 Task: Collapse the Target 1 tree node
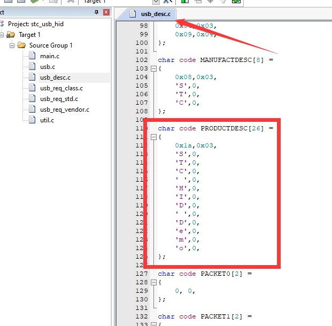[x=2, y=35]
